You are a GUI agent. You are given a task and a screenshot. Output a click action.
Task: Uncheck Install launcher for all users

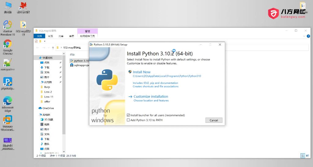(x=128, y=115)
